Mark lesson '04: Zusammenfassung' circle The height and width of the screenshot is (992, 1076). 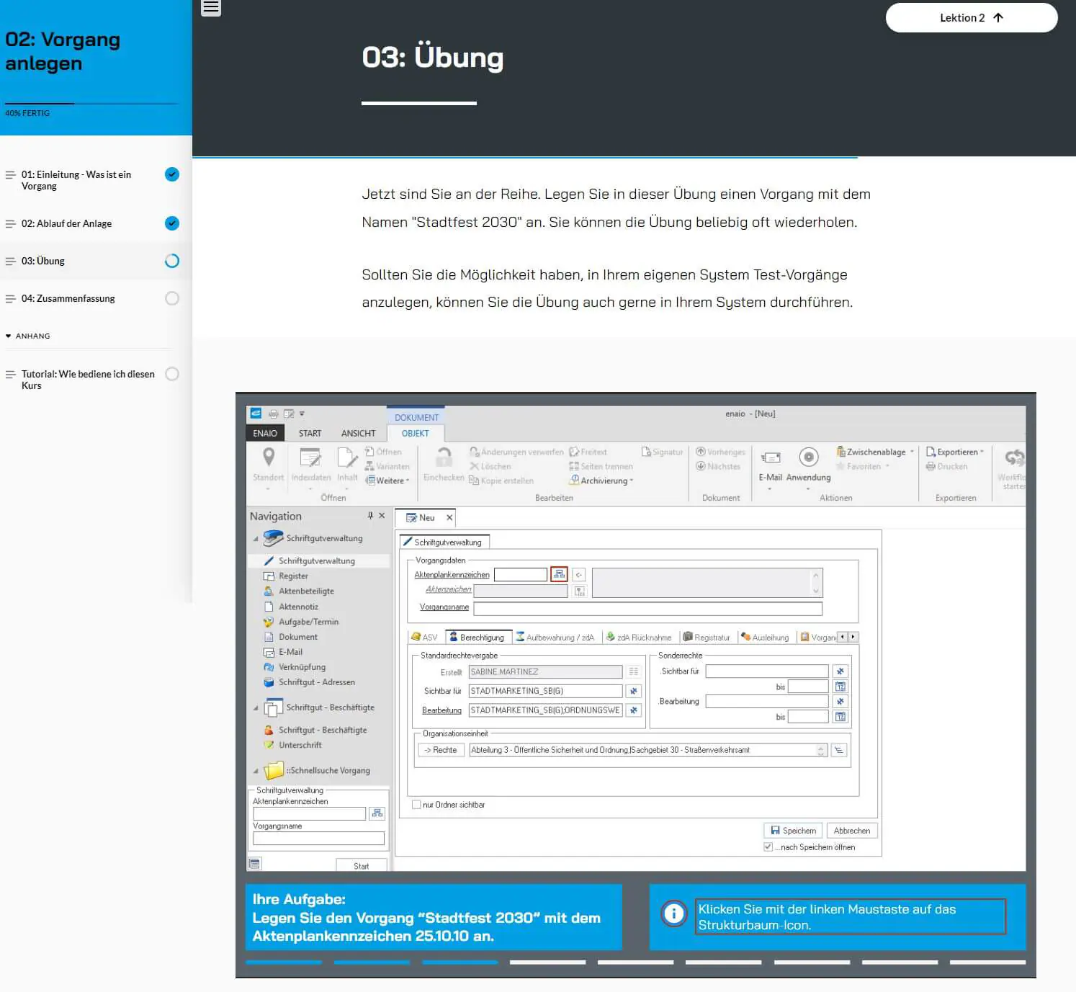point(172,298)
